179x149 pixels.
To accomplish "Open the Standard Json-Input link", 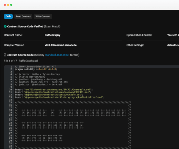I will tap(57, 55).
